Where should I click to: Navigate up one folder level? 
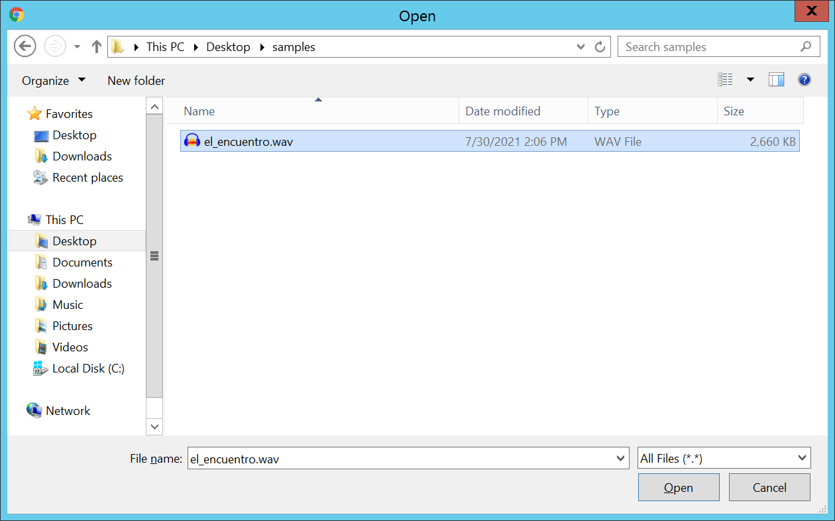[97, 46]
